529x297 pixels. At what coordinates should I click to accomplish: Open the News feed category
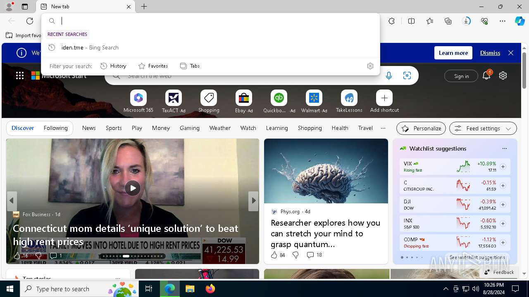point(89,128)
